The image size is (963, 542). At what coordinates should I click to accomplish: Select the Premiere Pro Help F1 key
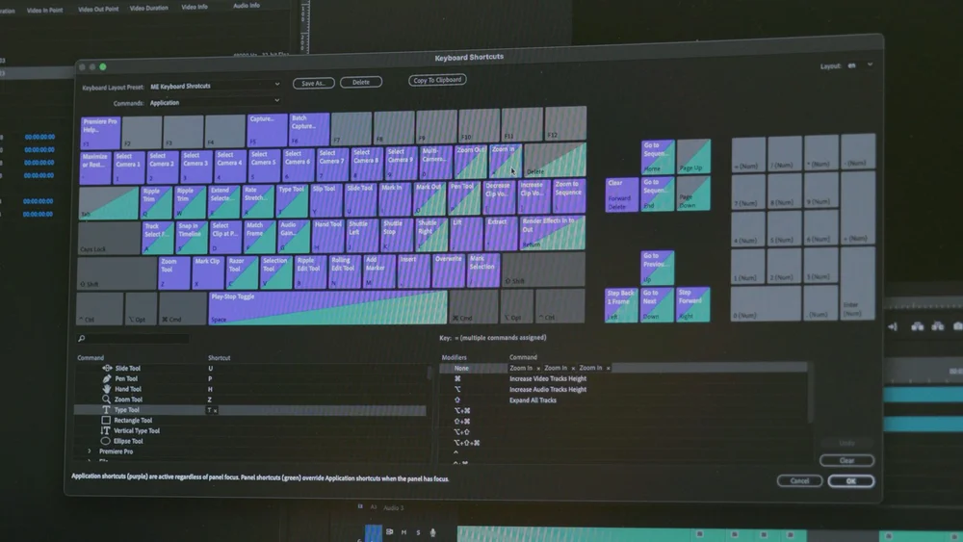[100, 132]
